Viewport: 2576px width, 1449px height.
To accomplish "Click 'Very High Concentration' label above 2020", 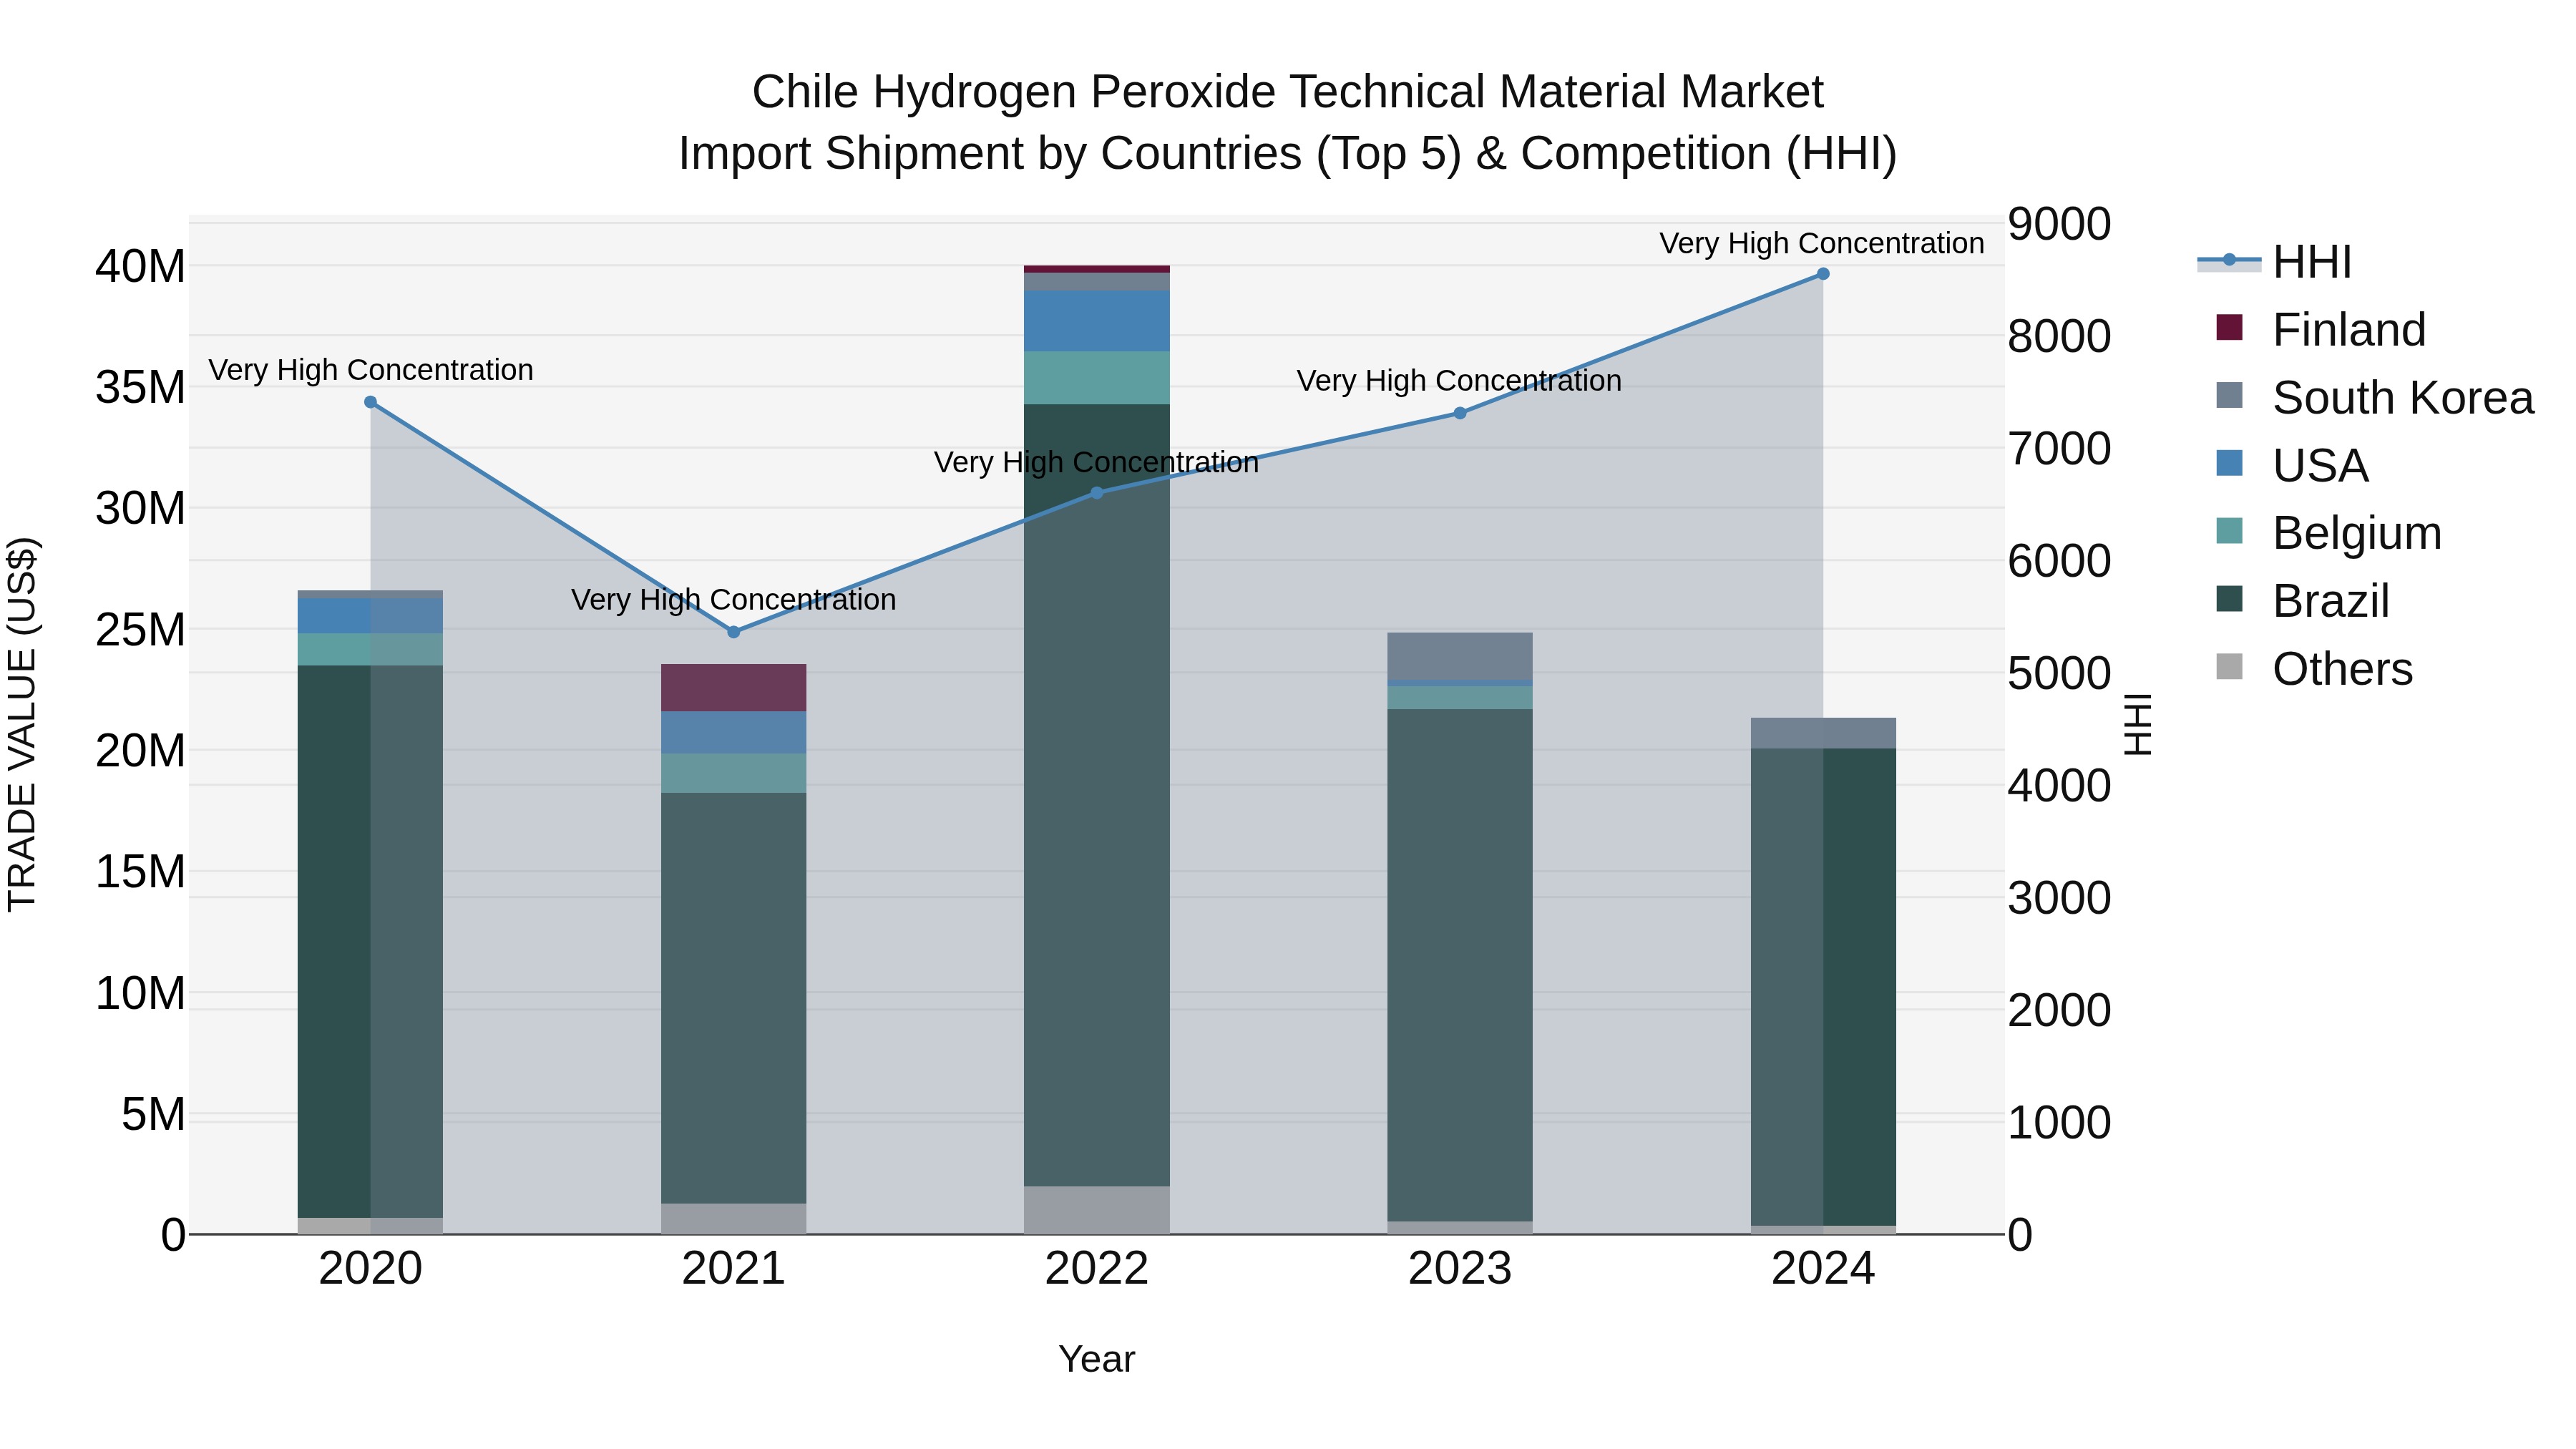I will point(370,370).
